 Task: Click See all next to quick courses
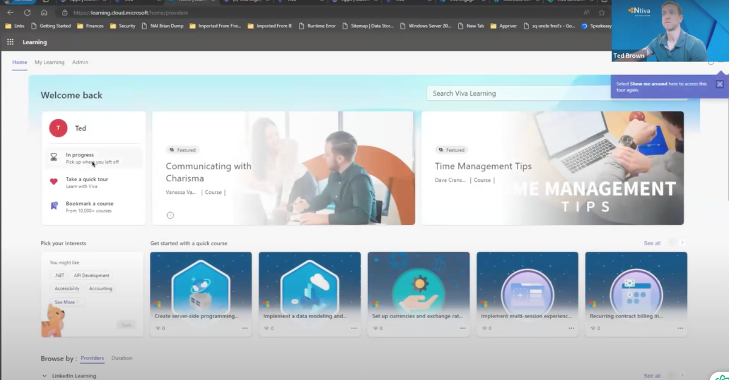click(651, 242)
